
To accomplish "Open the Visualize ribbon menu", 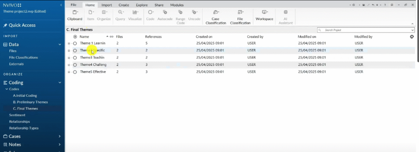I will (135, 16).
